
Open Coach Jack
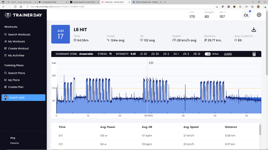click(x=23, y=98)
